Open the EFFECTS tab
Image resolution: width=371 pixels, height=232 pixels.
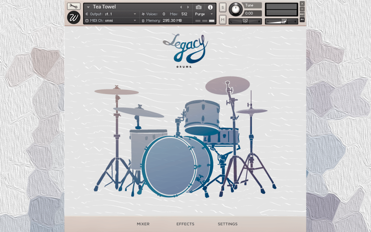185,224
